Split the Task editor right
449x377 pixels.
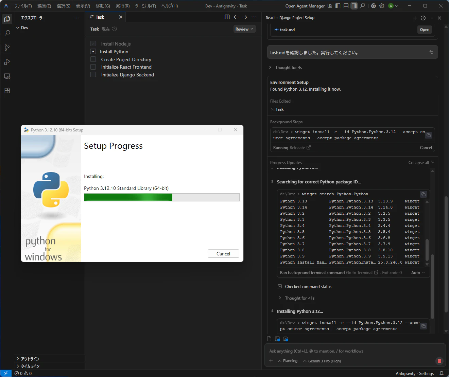point(227,17)
